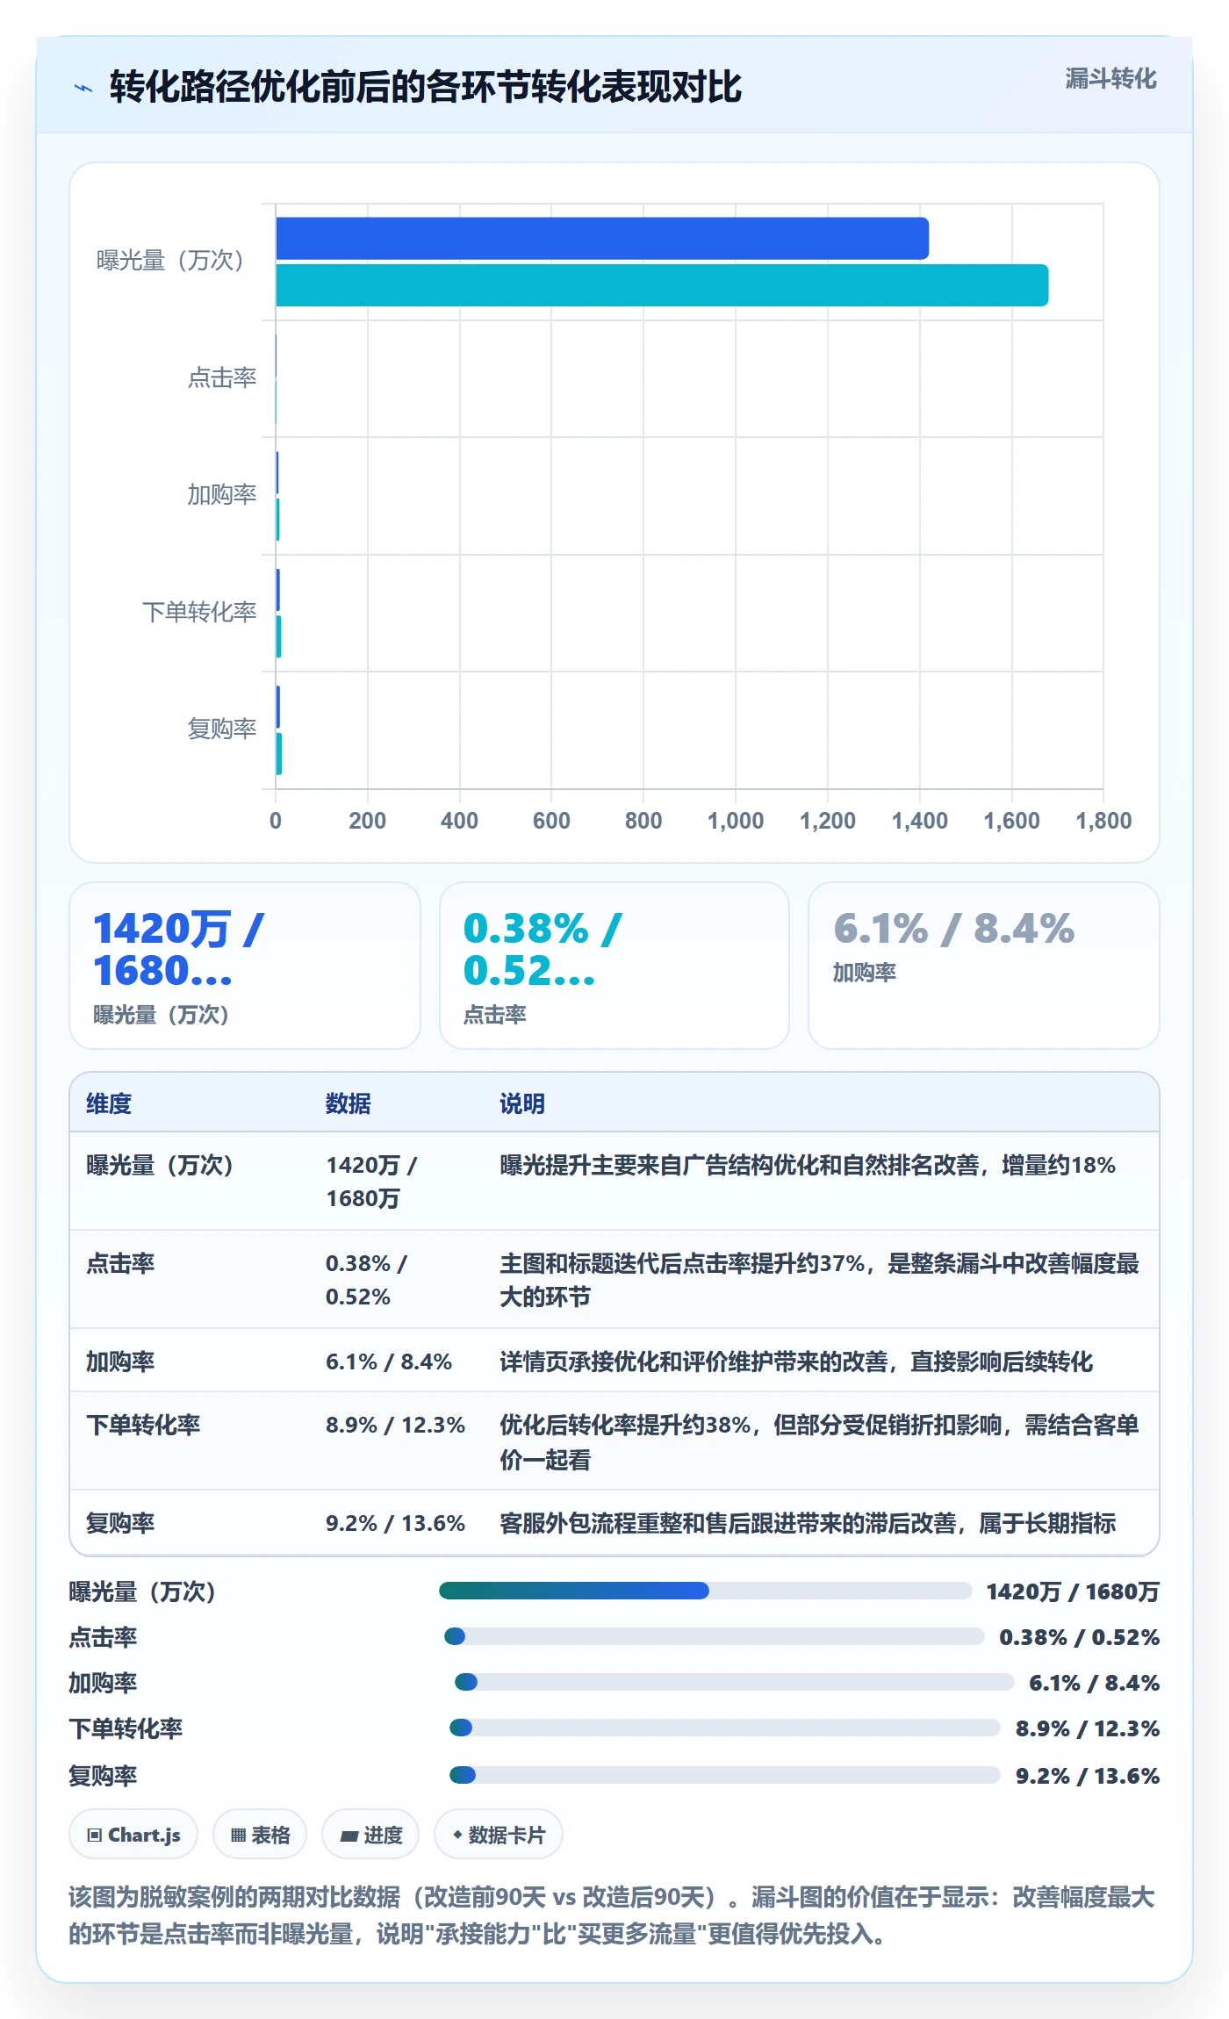Screen dimensions: 1229x2019
Task: Click the footnote paragraph starting 该图为脱敏案例
Action: click(612, 1915)
